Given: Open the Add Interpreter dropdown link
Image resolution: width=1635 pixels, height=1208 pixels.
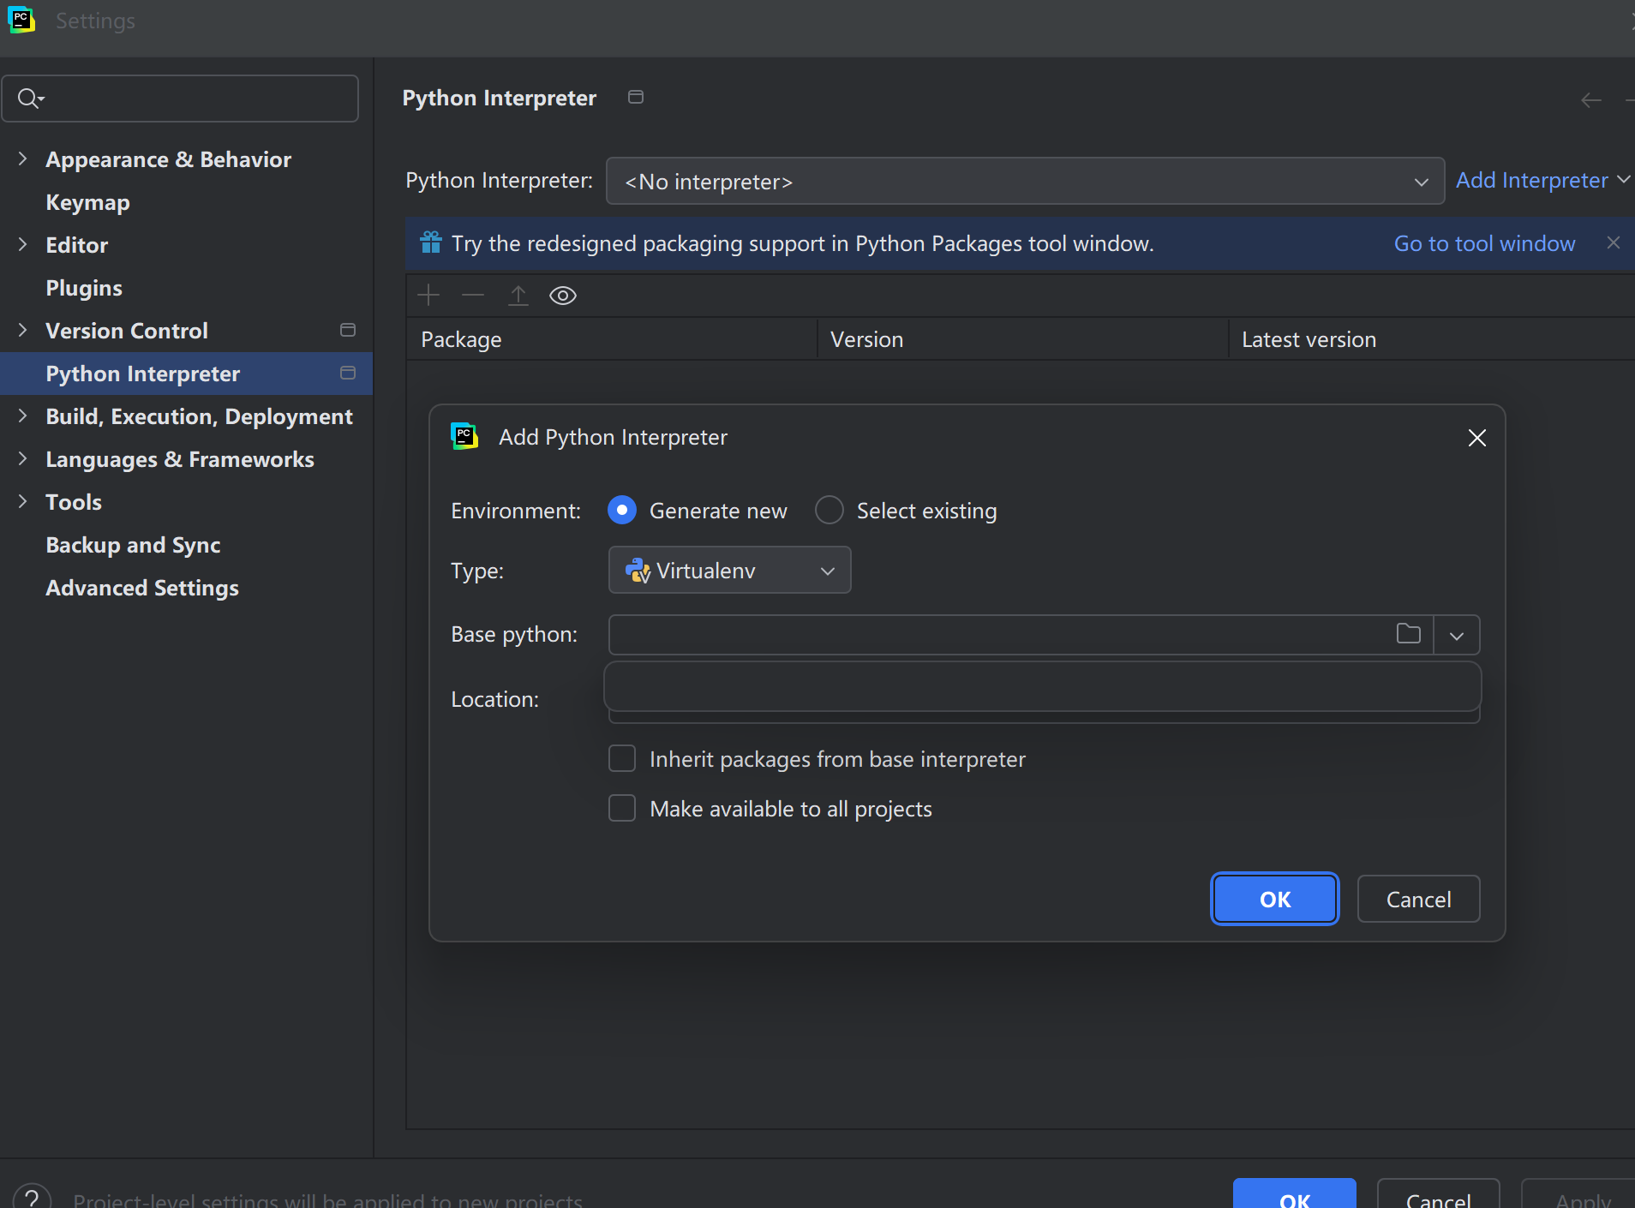Looking at the screenshot, I should point(1542,180).
